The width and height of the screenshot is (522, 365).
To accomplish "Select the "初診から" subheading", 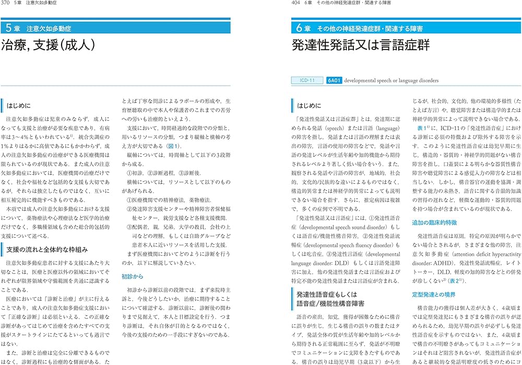I will 132,276.
